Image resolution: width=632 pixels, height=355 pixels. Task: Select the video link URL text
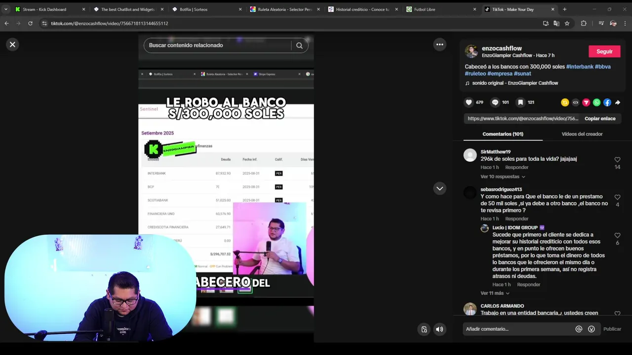click(x=523, y=118)
